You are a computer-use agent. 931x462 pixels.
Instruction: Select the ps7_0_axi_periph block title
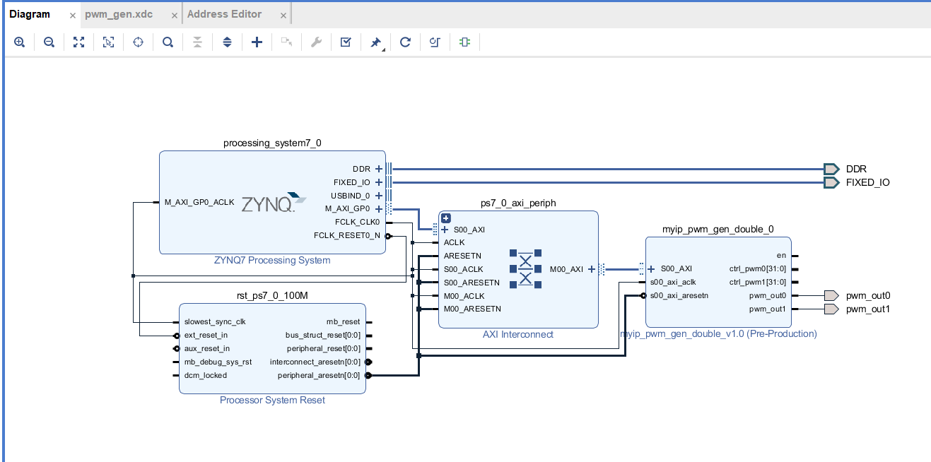518,203
